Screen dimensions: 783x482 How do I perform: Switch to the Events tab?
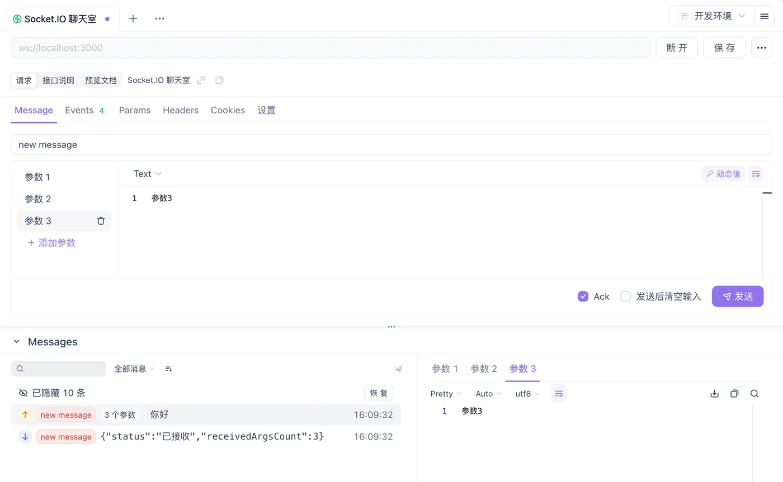[x=85, y=111]
